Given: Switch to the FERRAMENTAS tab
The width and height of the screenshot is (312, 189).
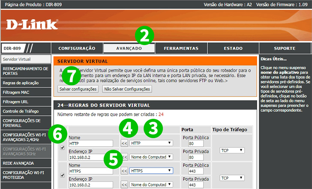Looking at the screenshot, I should [x=181, y=48].
